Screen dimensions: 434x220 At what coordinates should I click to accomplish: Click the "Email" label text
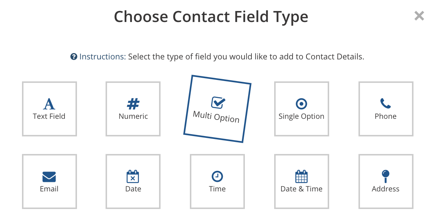(49, 189)
